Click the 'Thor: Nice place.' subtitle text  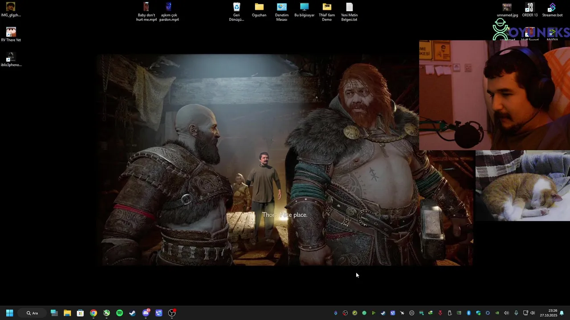(285, 215)
